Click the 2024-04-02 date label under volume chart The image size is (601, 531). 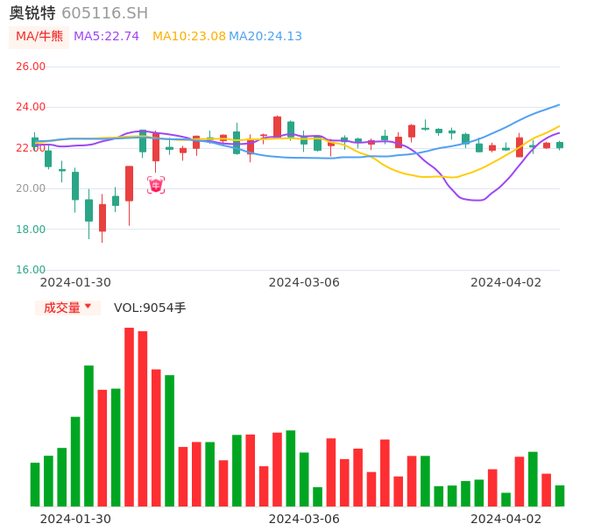coord(506,518)
